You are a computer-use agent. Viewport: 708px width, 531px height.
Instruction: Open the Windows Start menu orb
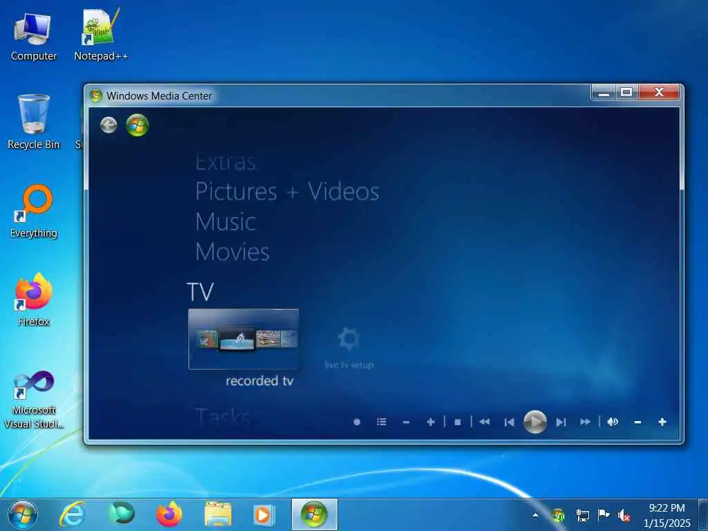[23, 514]
